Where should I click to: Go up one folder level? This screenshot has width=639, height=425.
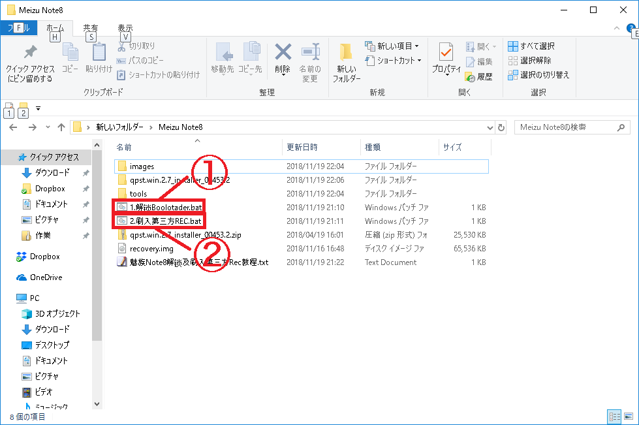click(61, 127)
